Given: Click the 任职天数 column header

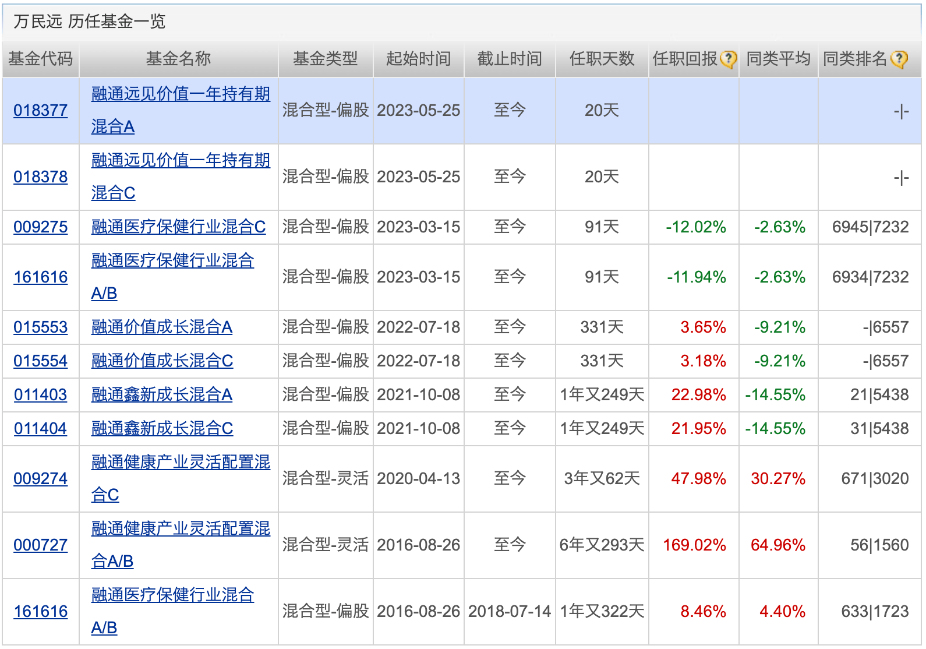Looking at the screenshot, I should 602,59.
